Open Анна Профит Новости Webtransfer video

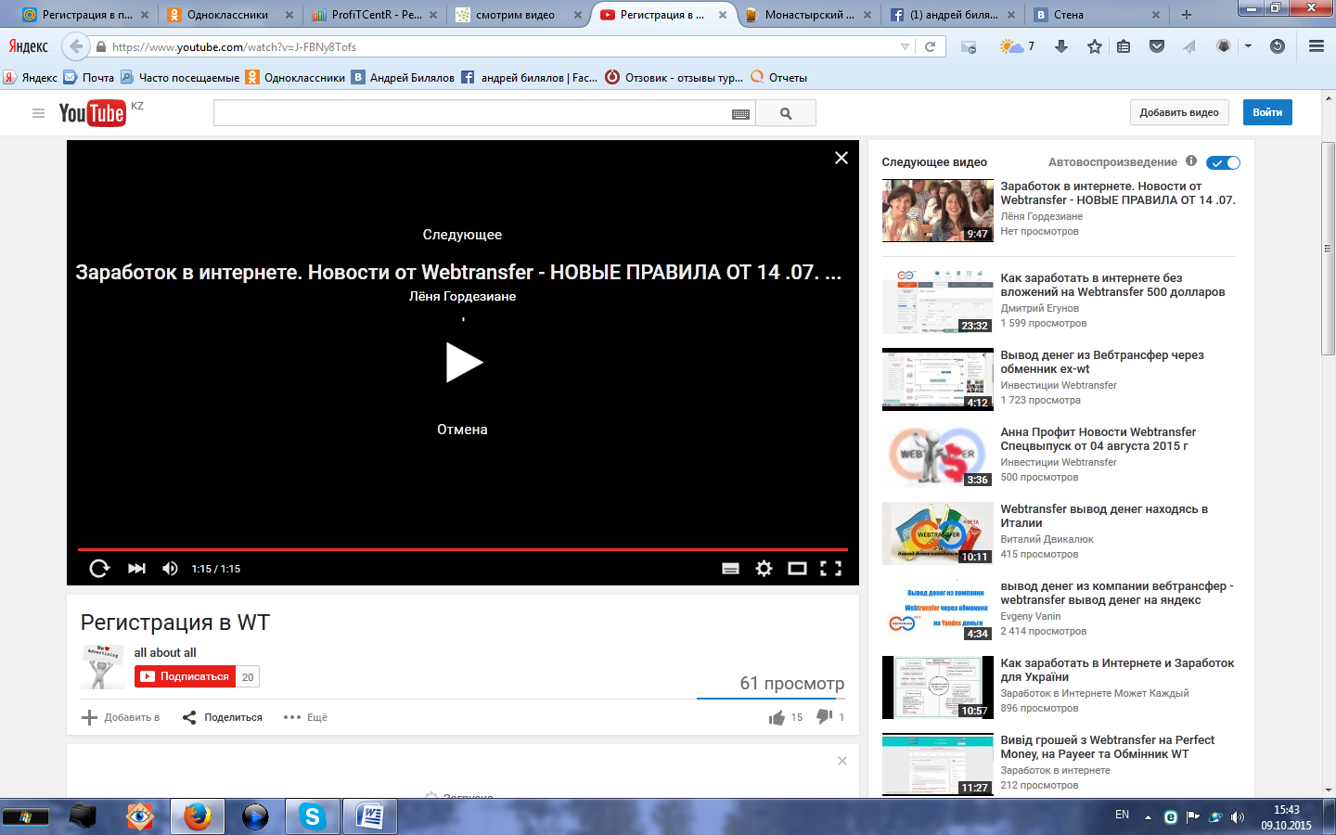click(x=1098, y=439)
